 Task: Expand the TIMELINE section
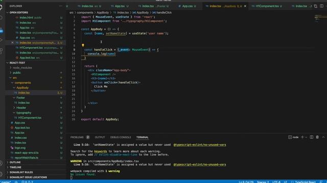15,167
